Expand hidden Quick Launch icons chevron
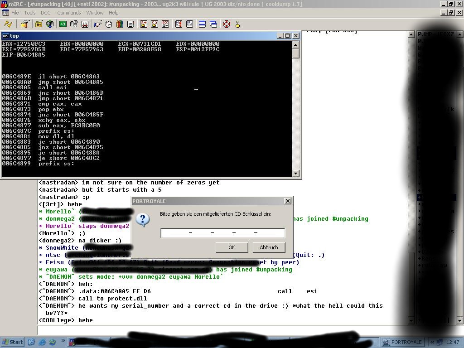The width and height of the screenshot is (464, 348). [x=63, y=342]
